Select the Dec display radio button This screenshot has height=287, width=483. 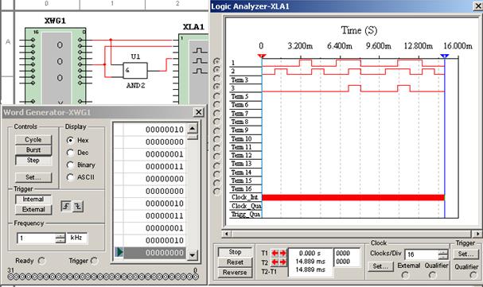(x=70, y=153)
